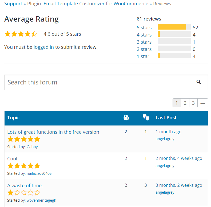
Task: Click the average rating stars graphic
Action: (21, 34)
